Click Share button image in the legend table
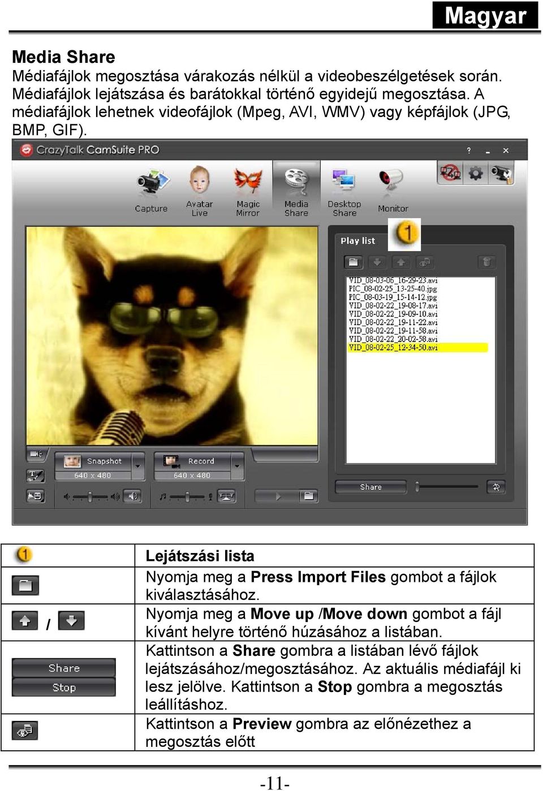 (64, 668)
